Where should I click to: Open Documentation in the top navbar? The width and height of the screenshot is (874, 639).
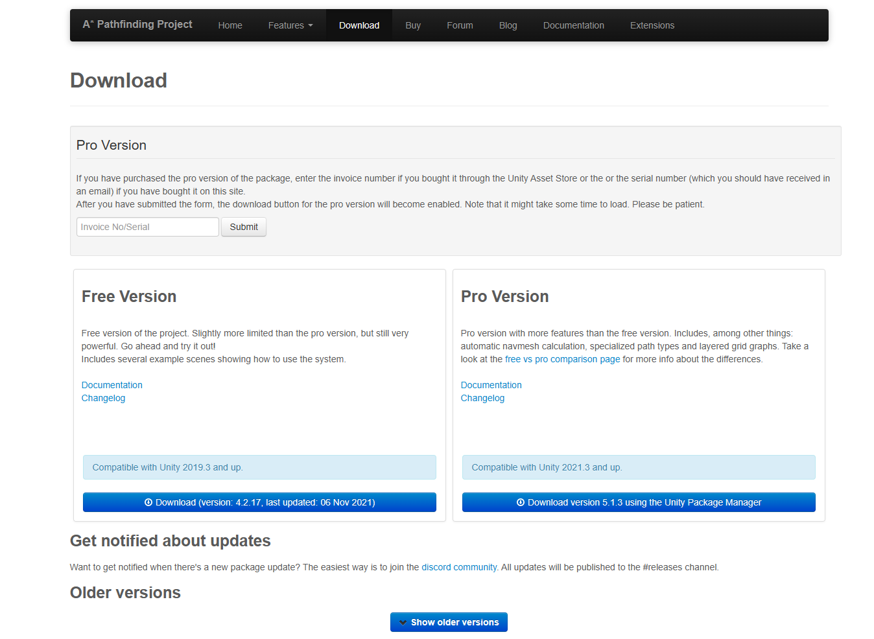point(573,25)
